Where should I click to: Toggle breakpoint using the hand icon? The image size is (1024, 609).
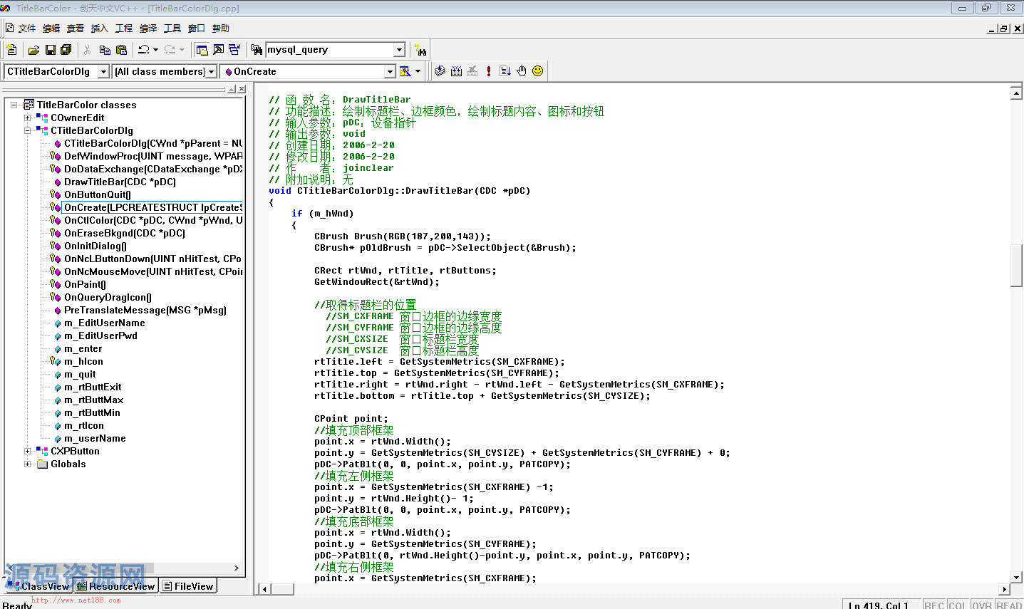(x=521, y=71)
